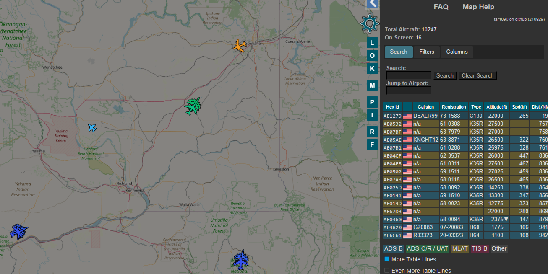Select the KNGHT12 callsign row
Viewport: 548px width, 274px height.
[x=465, y=140]
